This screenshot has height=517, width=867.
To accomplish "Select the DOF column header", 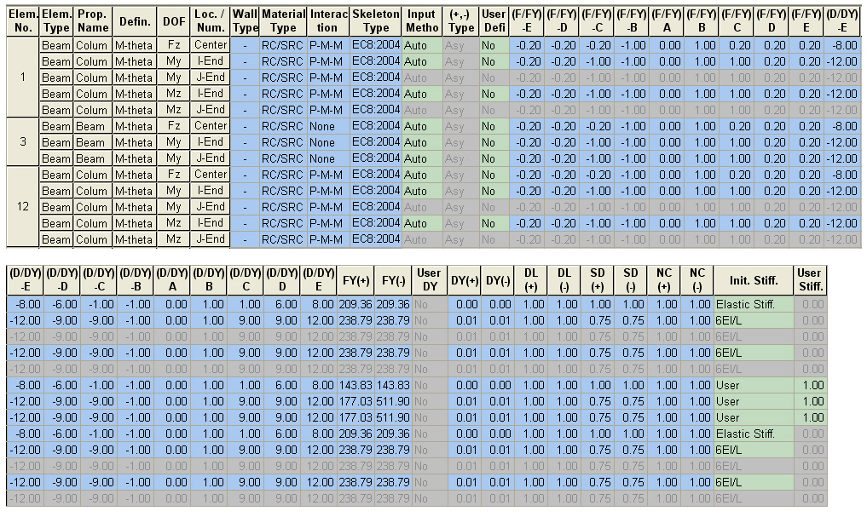I will (174, 21).
